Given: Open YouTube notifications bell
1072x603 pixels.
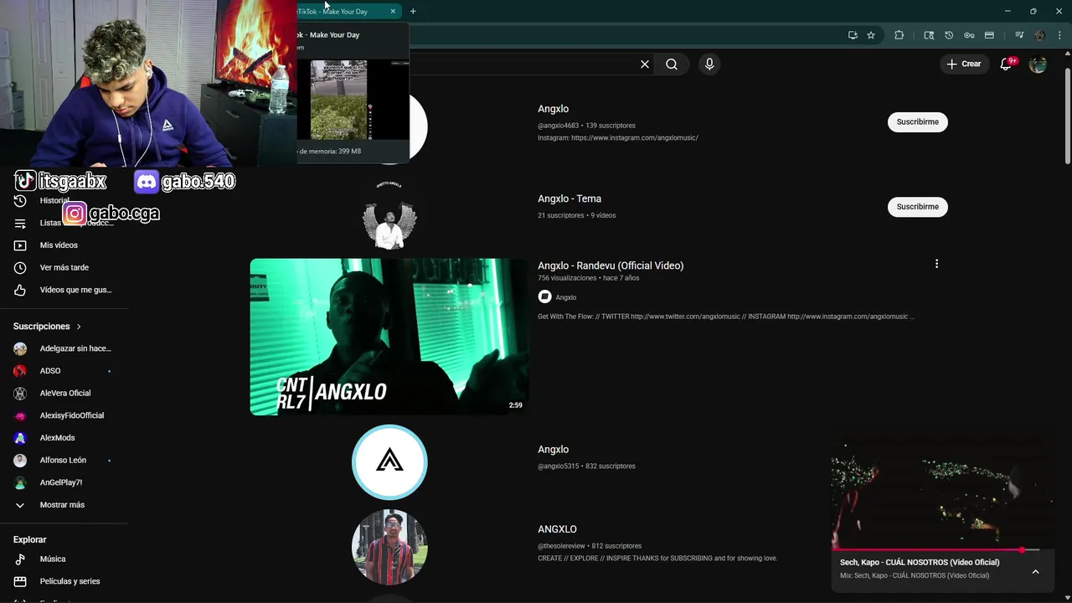Looking at the screenshot, I should coord(1007,64).
